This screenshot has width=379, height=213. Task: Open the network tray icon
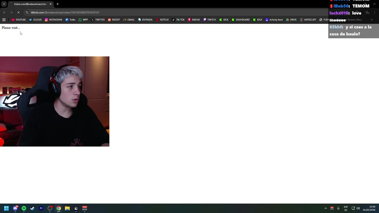point(353,208)
